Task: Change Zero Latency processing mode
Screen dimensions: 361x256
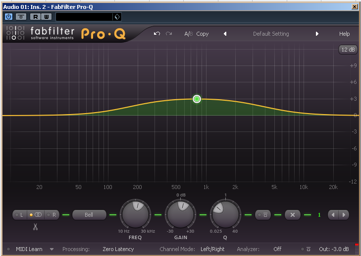Action: 118,249
